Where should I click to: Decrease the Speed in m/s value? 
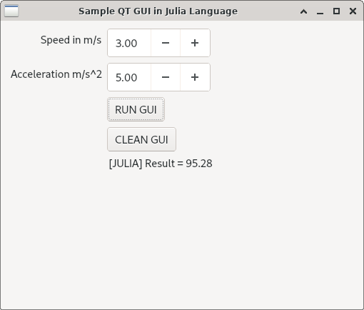tap(166, 43)
